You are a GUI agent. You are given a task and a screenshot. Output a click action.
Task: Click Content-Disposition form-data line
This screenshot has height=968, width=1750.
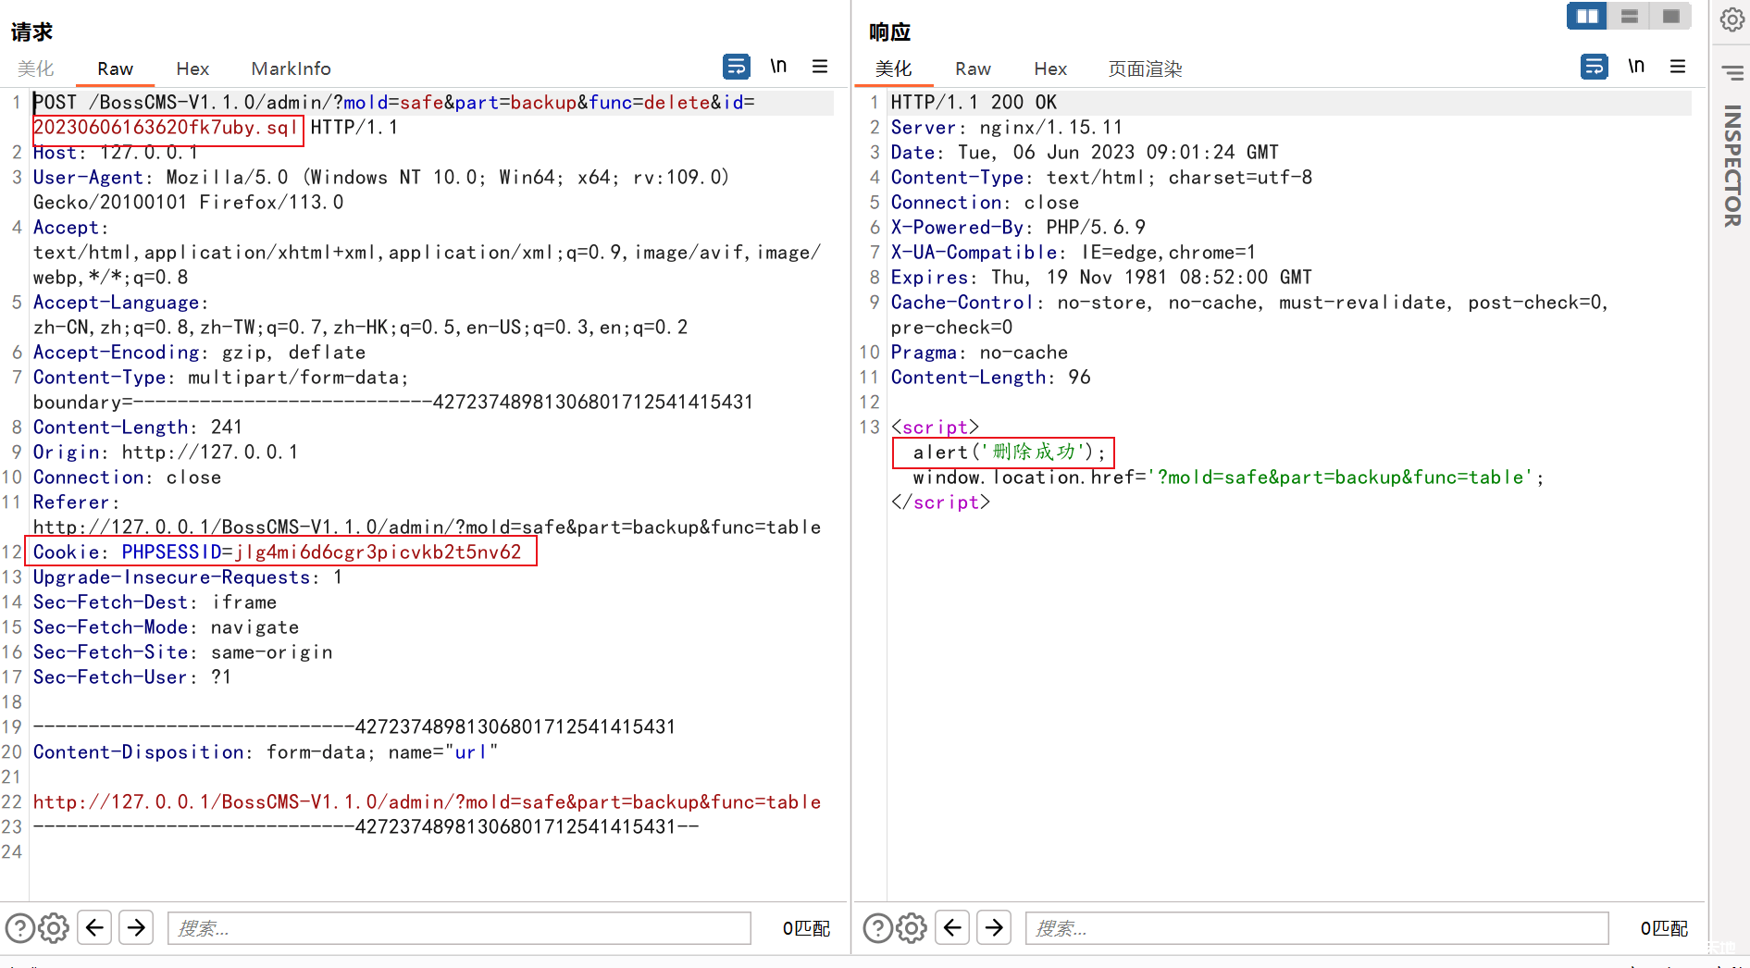tap(266, 752)
